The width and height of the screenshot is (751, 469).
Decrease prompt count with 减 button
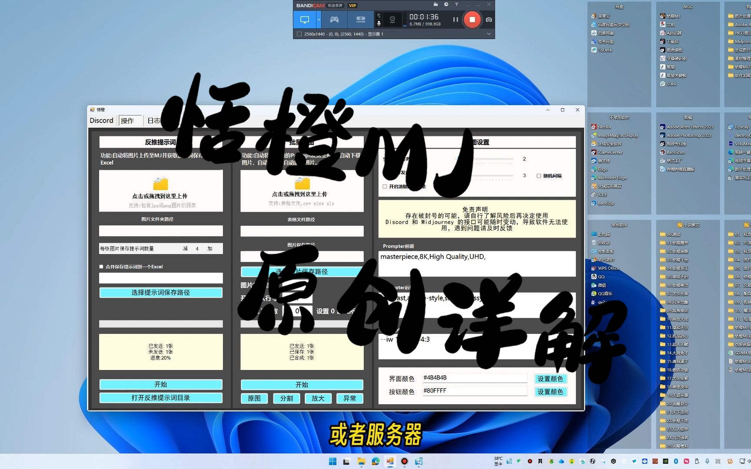click(x=185, y=249)
